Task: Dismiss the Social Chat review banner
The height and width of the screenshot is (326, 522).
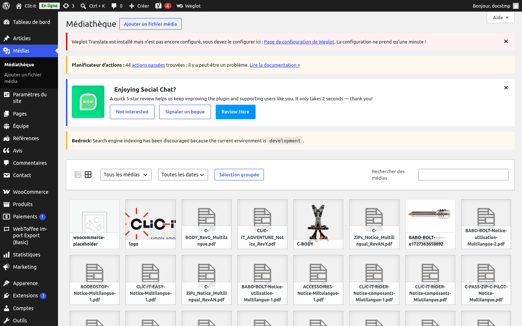Action: [506, 88]
